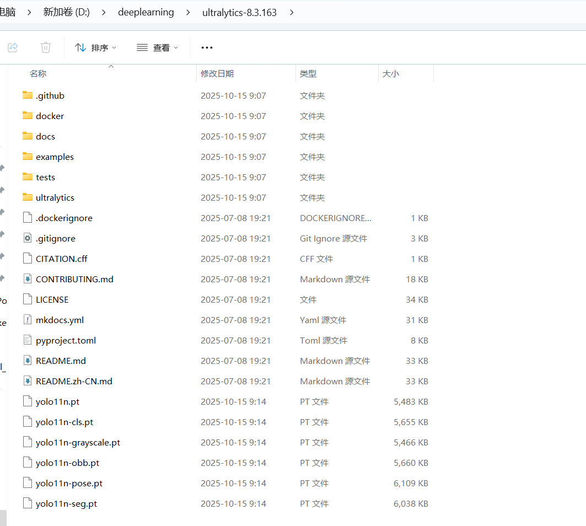
Task: Expand the chevron after ultralytics-8.3.163 breadcrumb
Action: pyautogui.click(x=292, y=12)
